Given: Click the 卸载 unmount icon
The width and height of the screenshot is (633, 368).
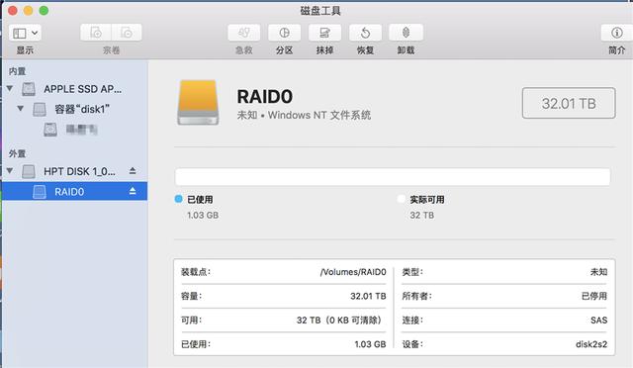Looking at the screenshot, I should 406,33.
